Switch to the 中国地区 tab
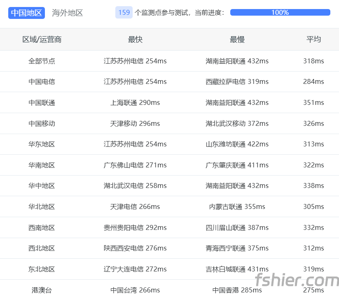 click(x=26, y=13)
